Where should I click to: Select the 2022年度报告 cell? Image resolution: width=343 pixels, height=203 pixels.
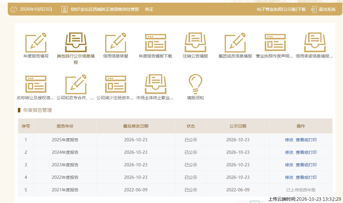(65, 177)
